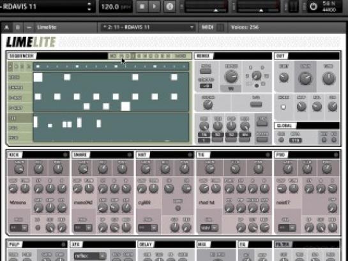348x261 pixels.
Task: Click the dash mode button above the sequencer labels
Action: [x=10, y=66]
